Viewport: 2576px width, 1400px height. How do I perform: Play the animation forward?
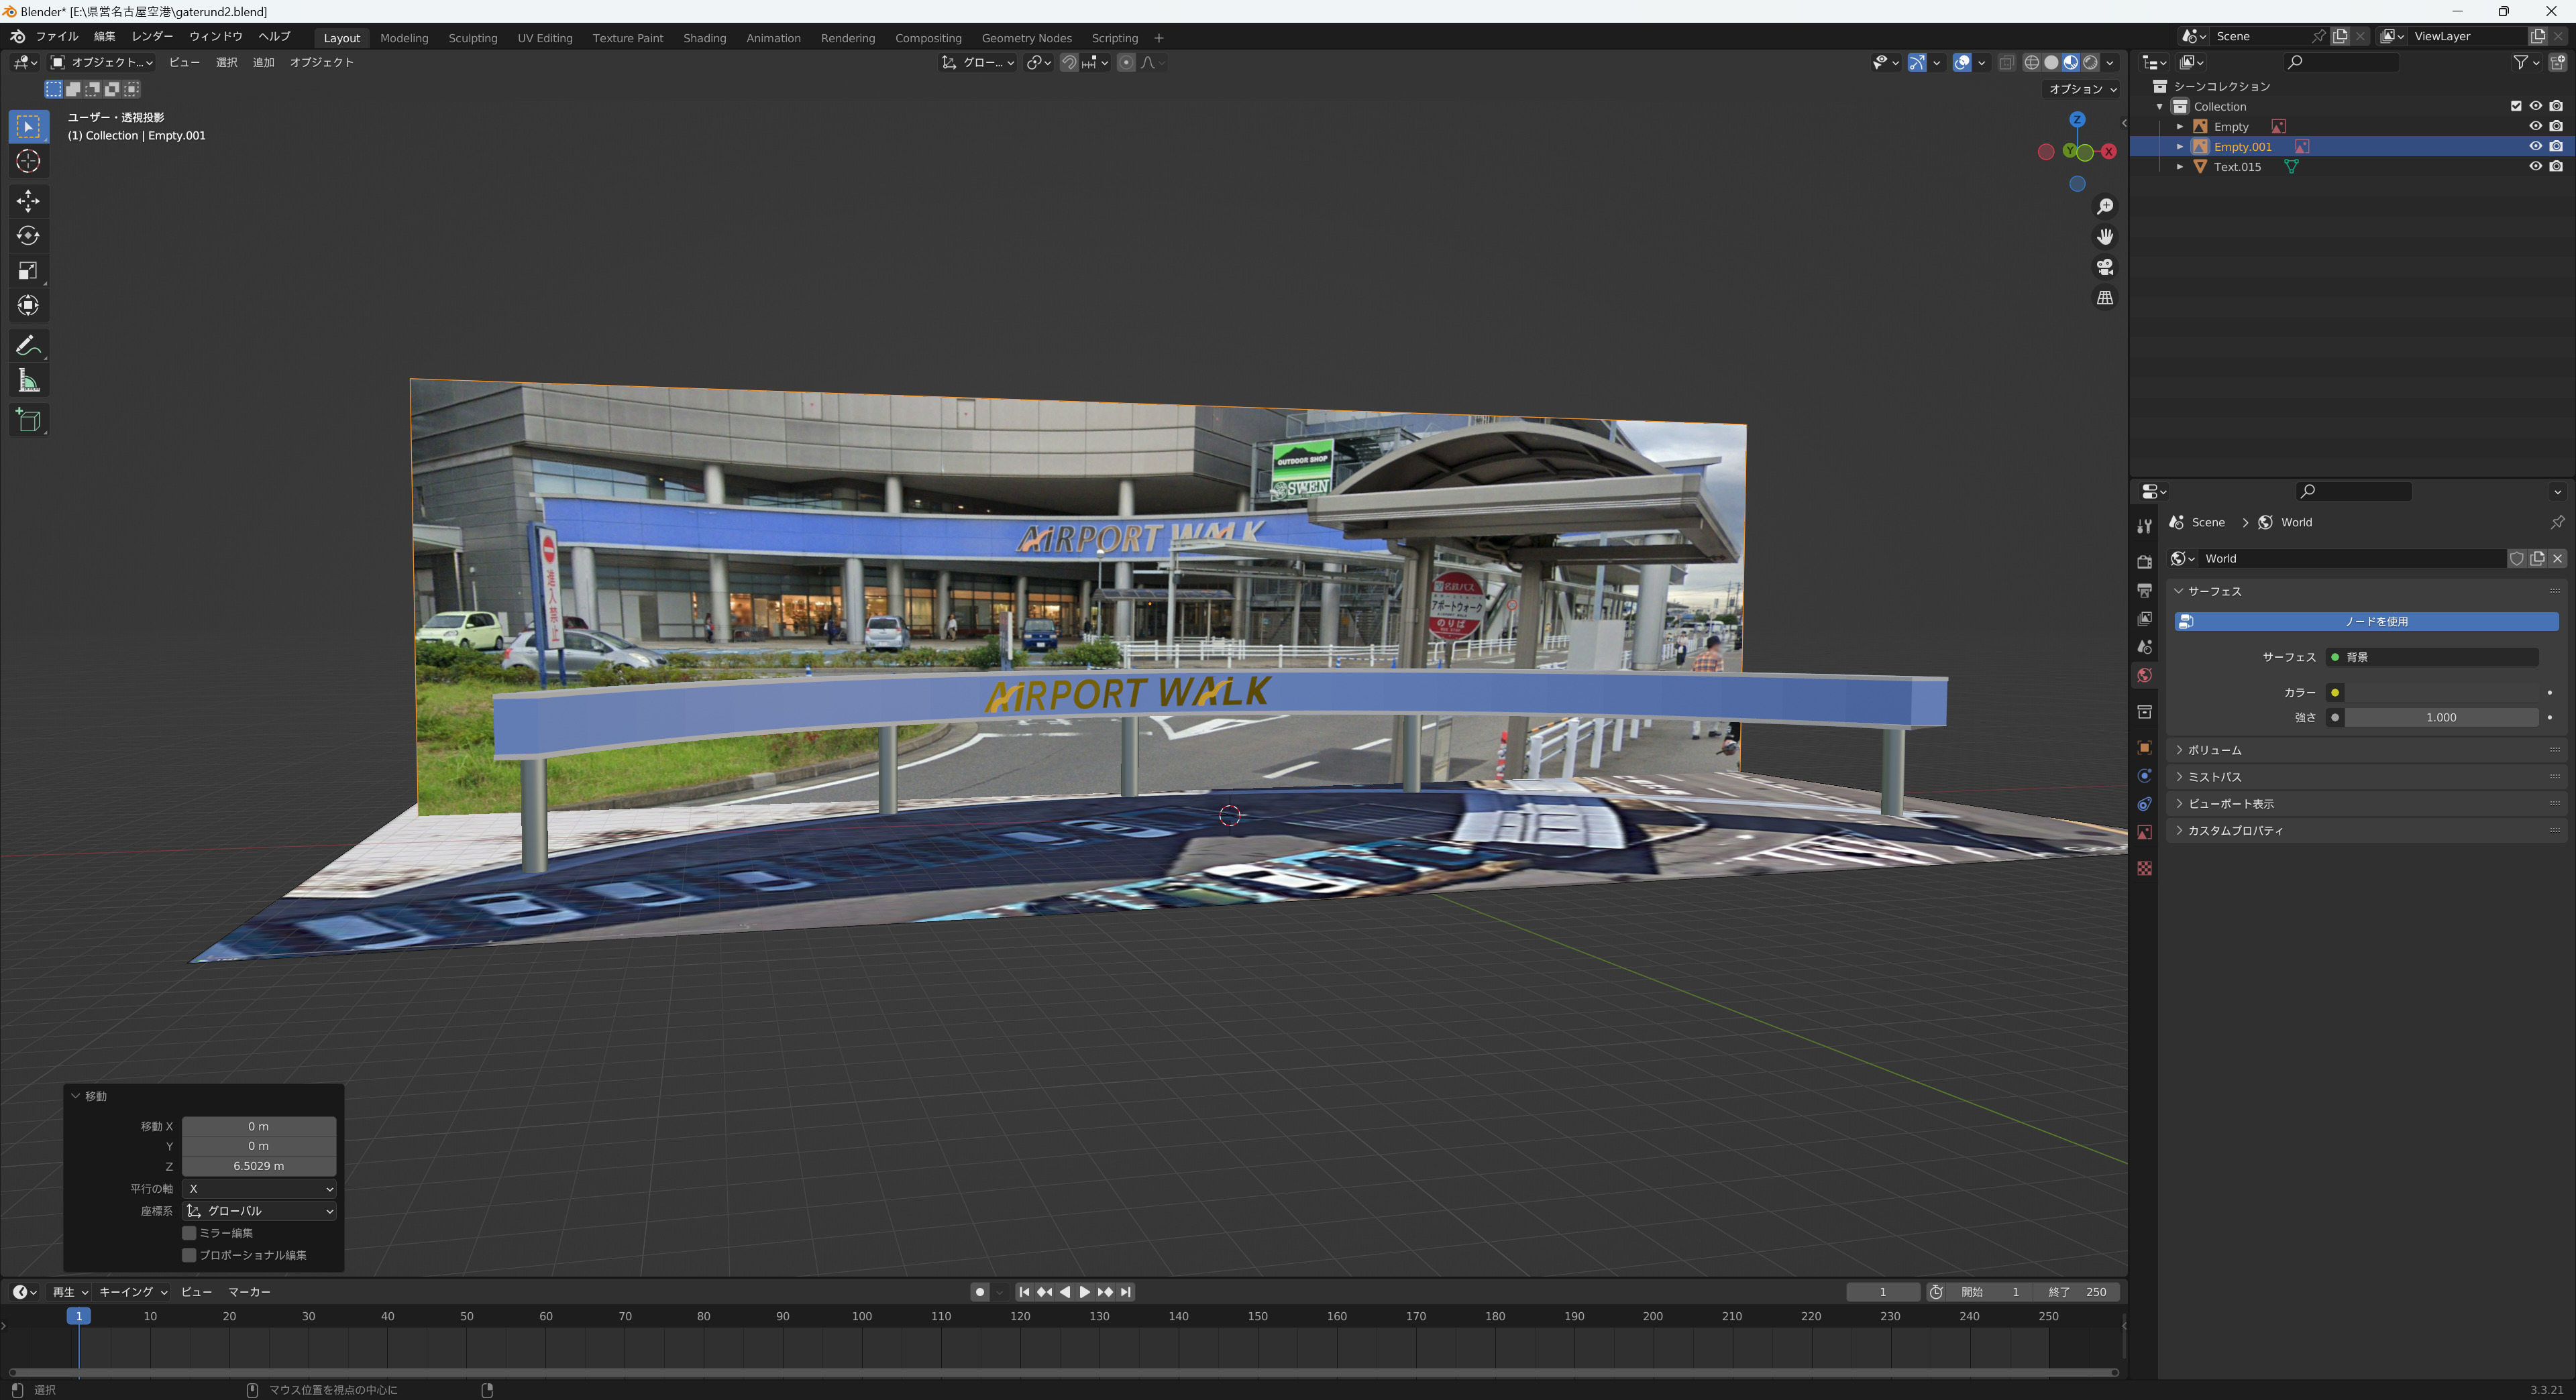[x=1085, y=1292]
